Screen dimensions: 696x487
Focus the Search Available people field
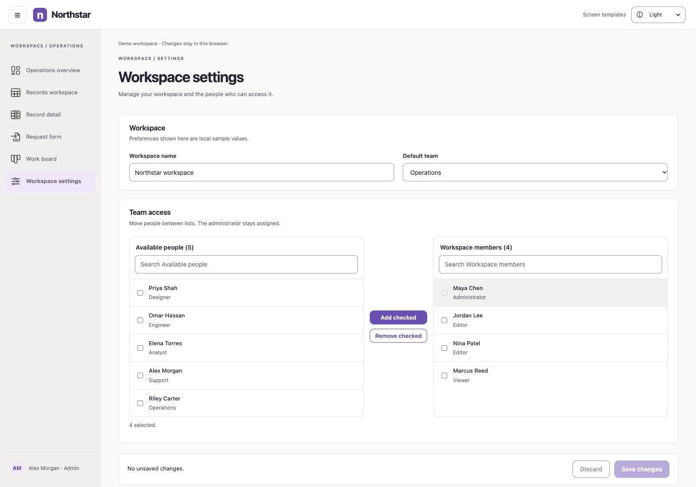[246, 264]
